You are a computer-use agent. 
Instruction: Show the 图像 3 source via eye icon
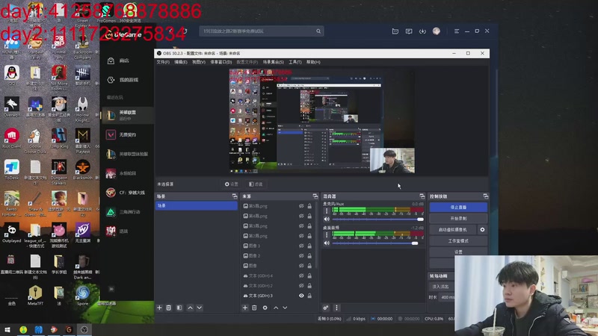pos(301,246)
